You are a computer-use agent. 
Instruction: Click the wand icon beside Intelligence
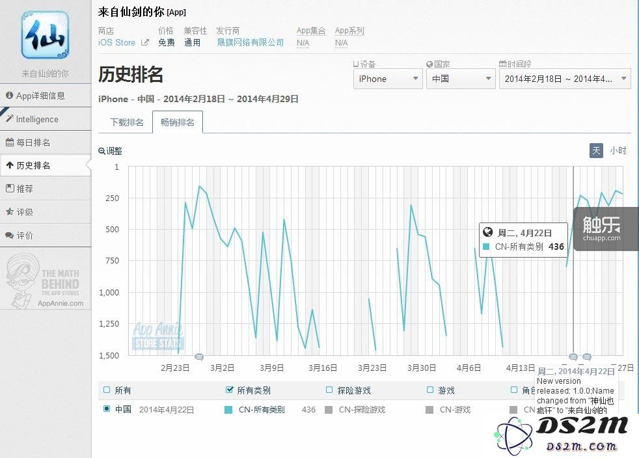coord(9,118)
